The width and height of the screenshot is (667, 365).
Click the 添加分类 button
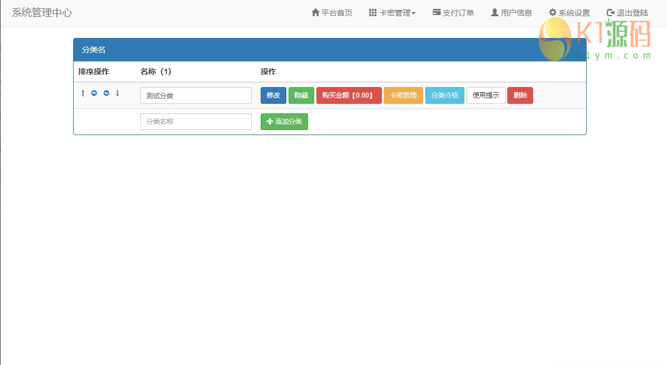[284, 122]
